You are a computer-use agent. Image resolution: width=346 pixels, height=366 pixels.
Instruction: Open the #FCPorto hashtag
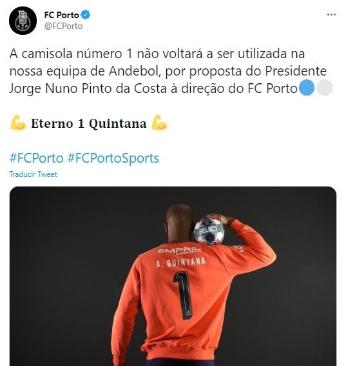[x=36, y=158]
